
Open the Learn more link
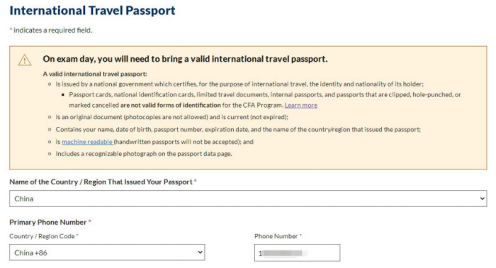pyautogui.click(x=301, y=106)
